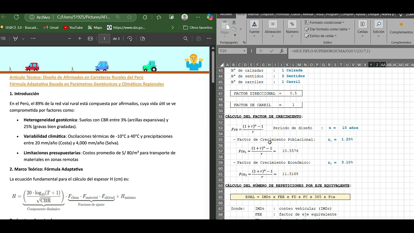Click the Excel Cut scissors icon
The image size is (414, 233).
coord(234,22)
